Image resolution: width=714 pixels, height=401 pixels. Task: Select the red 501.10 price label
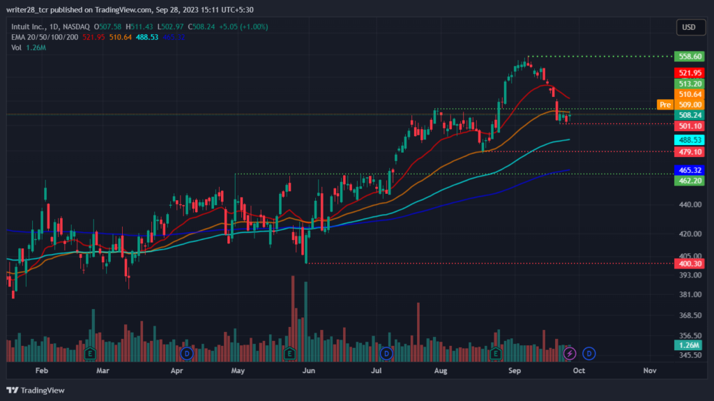point(690,126)
